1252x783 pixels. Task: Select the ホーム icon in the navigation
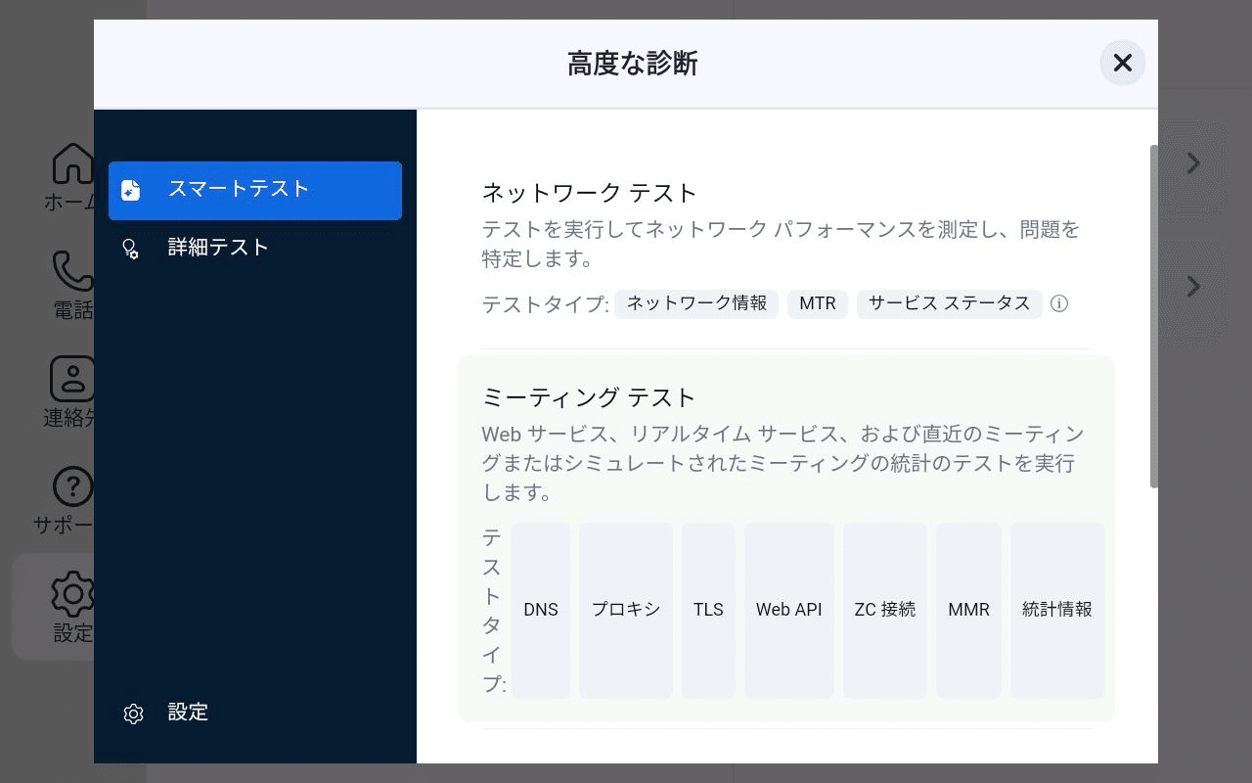71,163
